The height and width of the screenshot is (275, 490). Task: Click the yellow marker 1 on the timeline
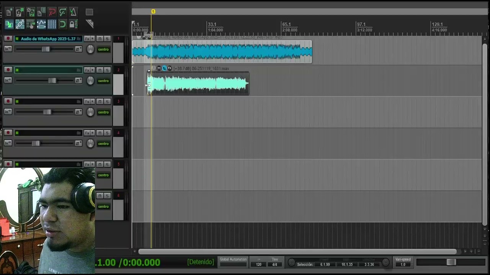(x=153, y=12)
